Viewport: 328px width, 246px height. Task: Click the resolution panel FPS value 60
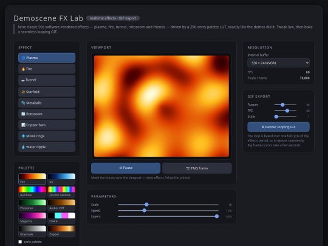point(308,72)
